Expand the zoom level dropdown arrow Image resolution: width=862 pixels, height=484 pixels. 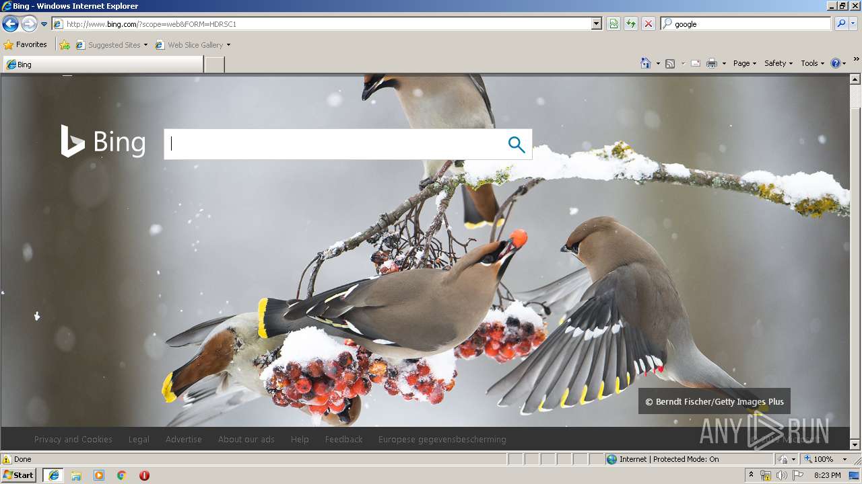(844, 459)
